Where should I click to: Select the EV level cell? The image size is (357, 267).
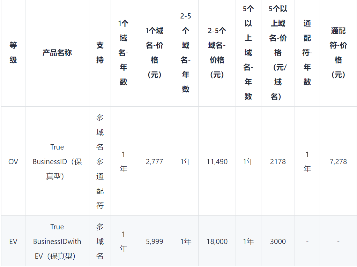13,241
